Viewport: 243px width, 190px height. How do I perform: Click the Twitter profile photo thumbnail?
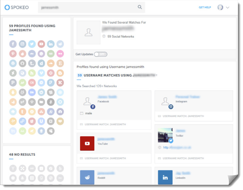(165, 135)
